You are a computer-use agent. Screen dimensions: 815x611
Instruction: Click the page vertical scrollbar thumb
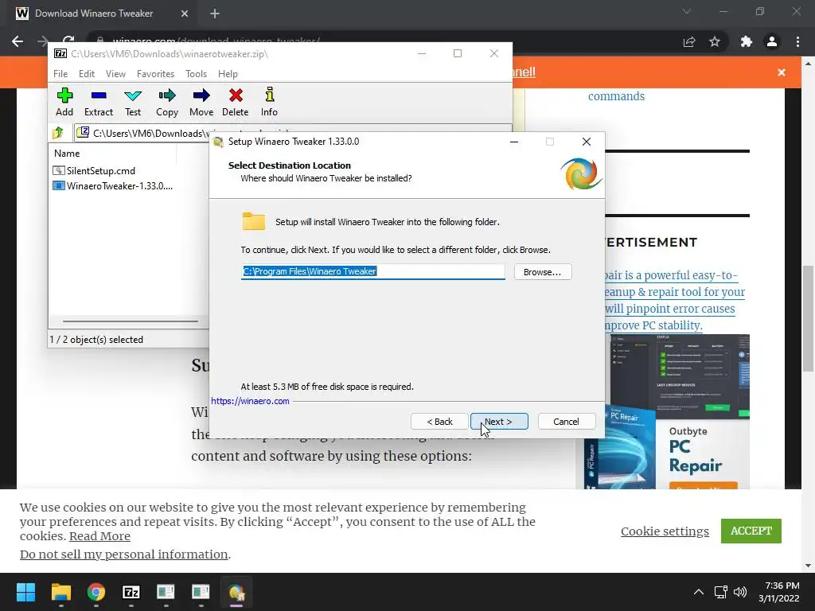click(808, 318)
